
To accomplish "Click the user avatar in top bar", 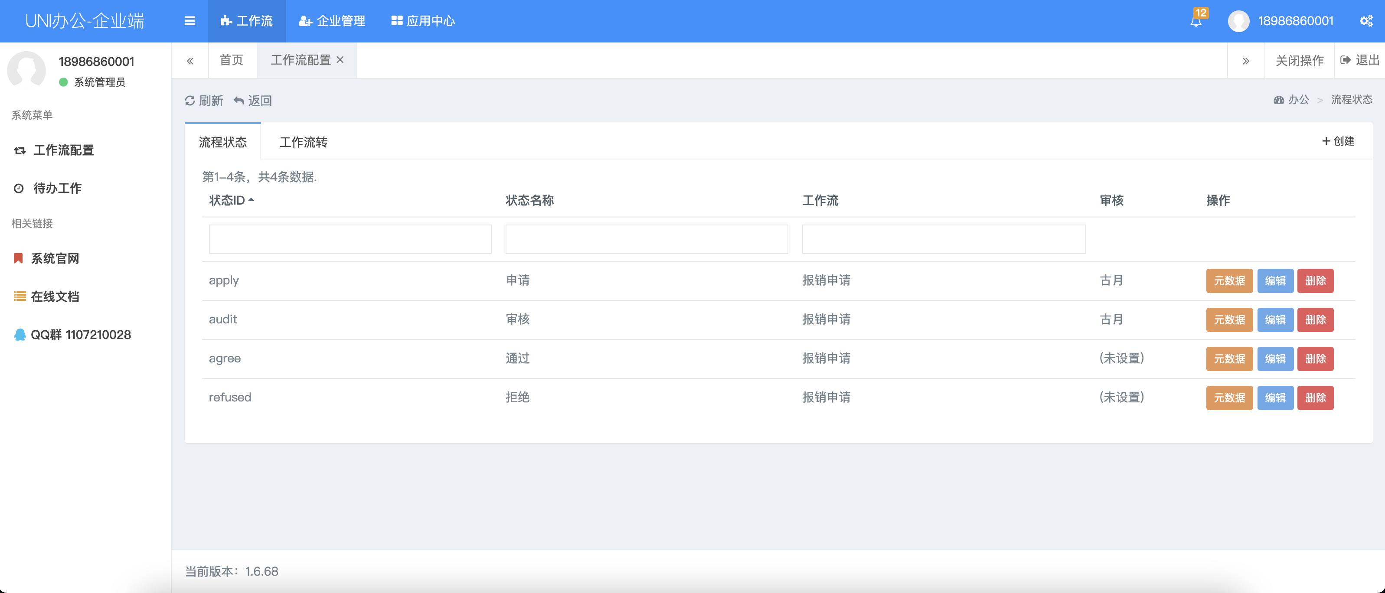I will pos(1238,21).
